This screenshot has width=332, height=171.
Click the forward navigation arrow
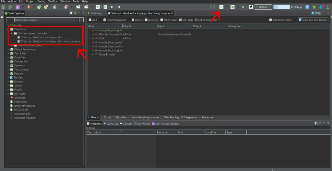pyautogui.click(x=119, y=7)
